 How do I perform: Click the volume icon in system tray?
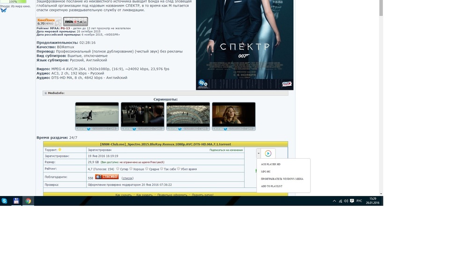346,201
